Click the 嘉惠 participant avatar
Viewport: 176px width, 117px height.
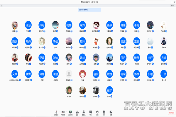pyautogui.click(x=109, y=25)
